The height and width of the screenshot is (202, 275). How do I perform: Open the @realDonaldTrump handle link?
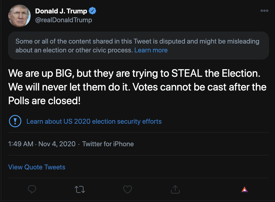(x=64, y=20)
